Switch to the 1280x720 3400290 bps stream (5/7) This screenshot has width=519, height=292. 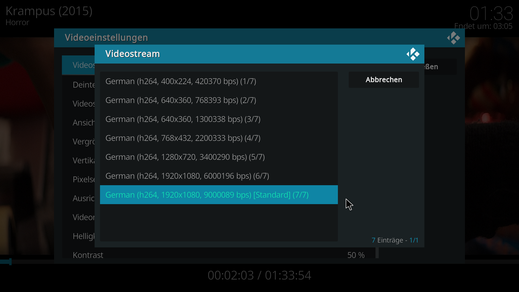click(x=219, y=157)
